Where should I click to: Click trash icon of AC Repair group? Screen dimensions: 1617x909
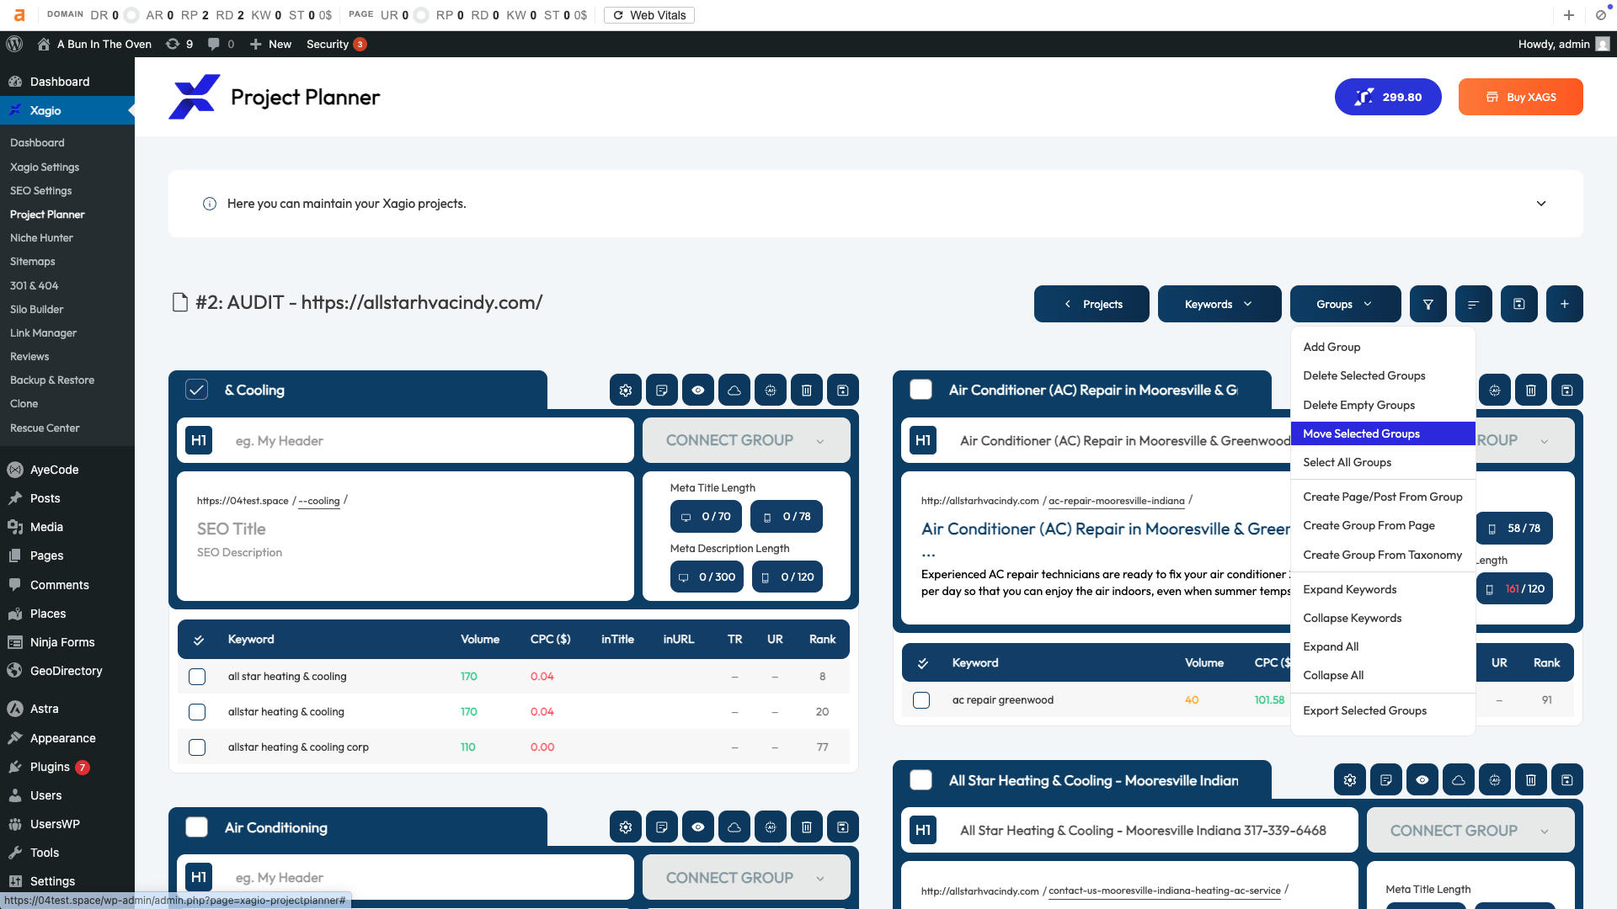coord(1530,391)
